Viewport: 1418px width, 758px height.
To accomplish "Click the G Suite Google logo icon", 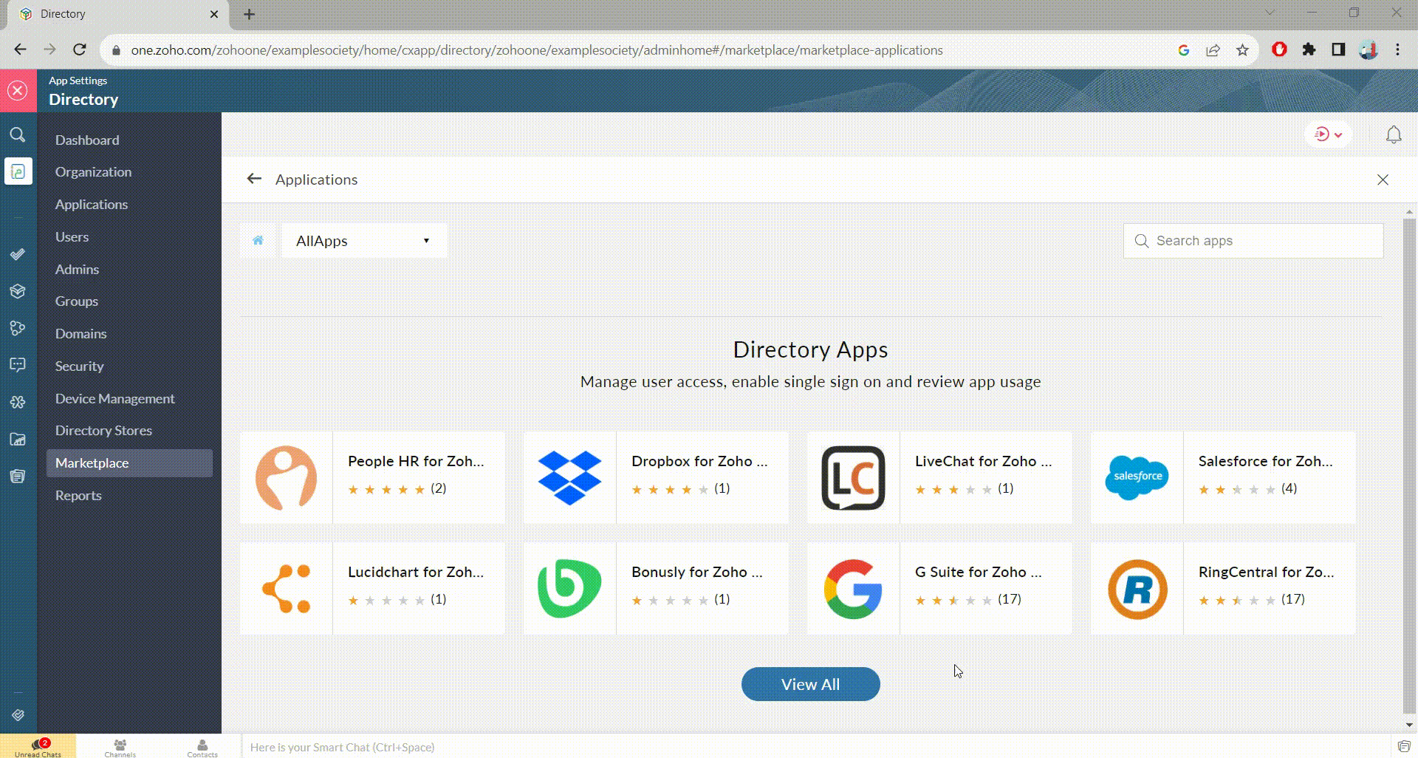I will tap(853, 589).
